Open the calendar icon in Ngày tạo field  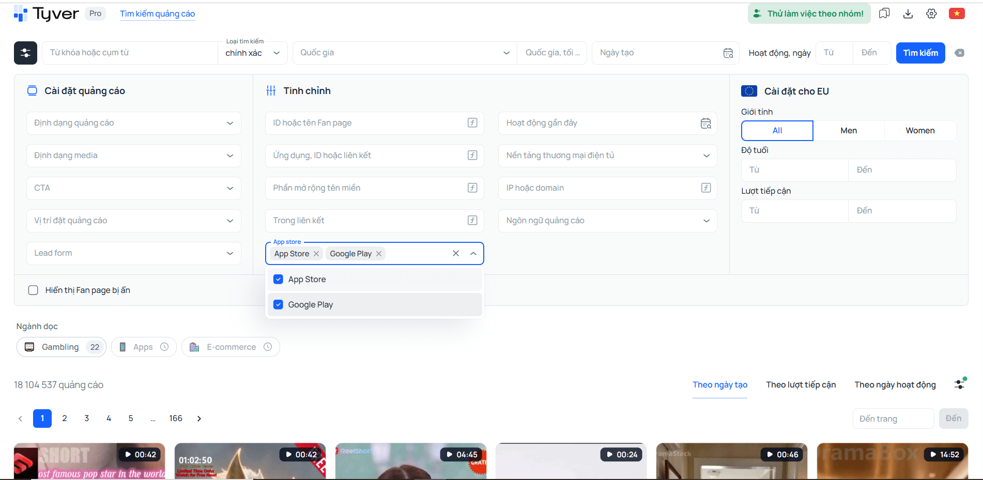pos(728,53)
